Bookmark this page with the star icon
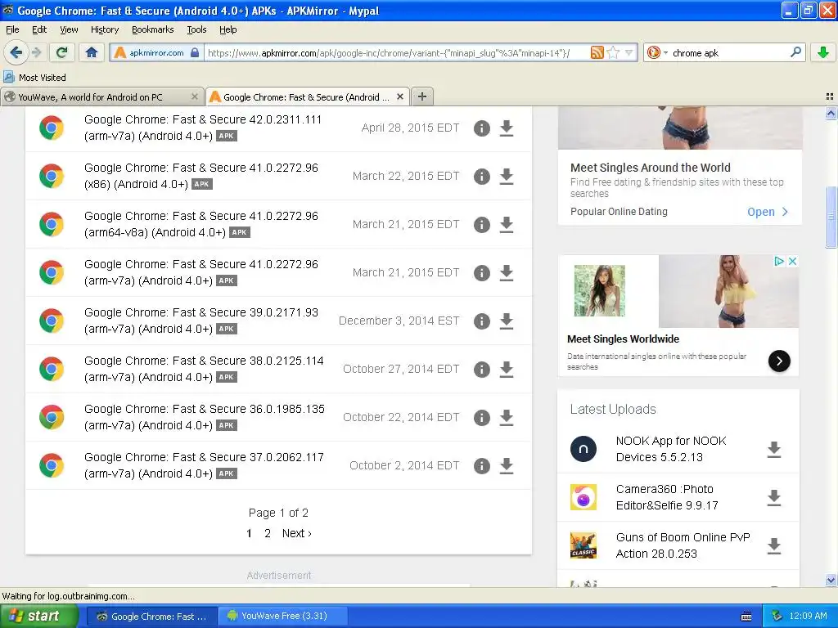This screenshot has width=838, height=628. 613,52
